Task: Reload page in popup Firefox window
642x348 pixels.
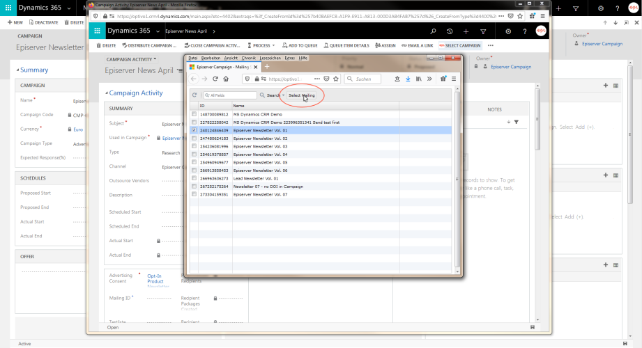Action: tap(215, 79)
